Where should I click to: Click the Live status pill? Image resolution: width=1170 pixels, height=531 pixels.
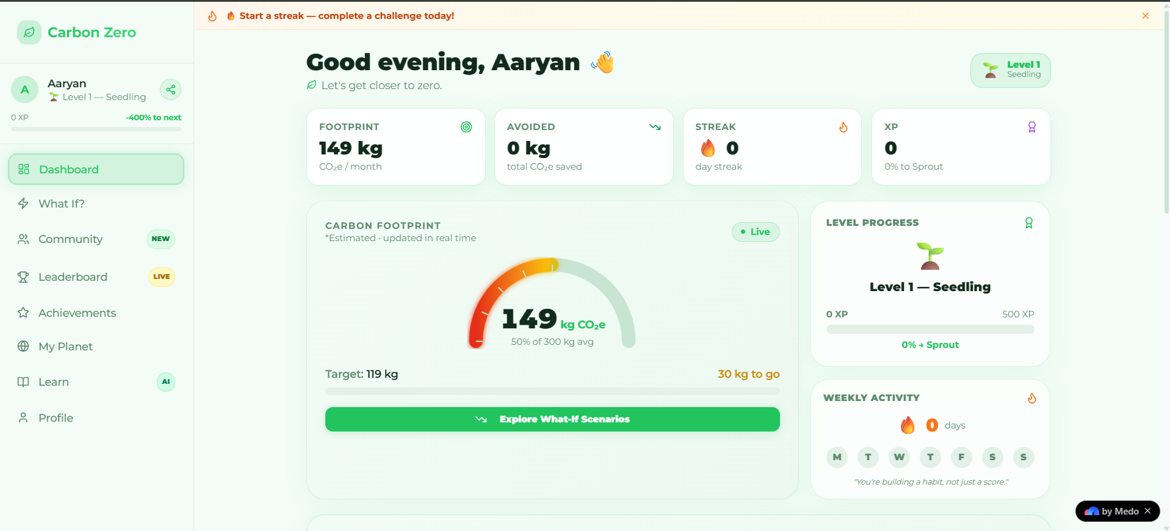pos(756,232)
